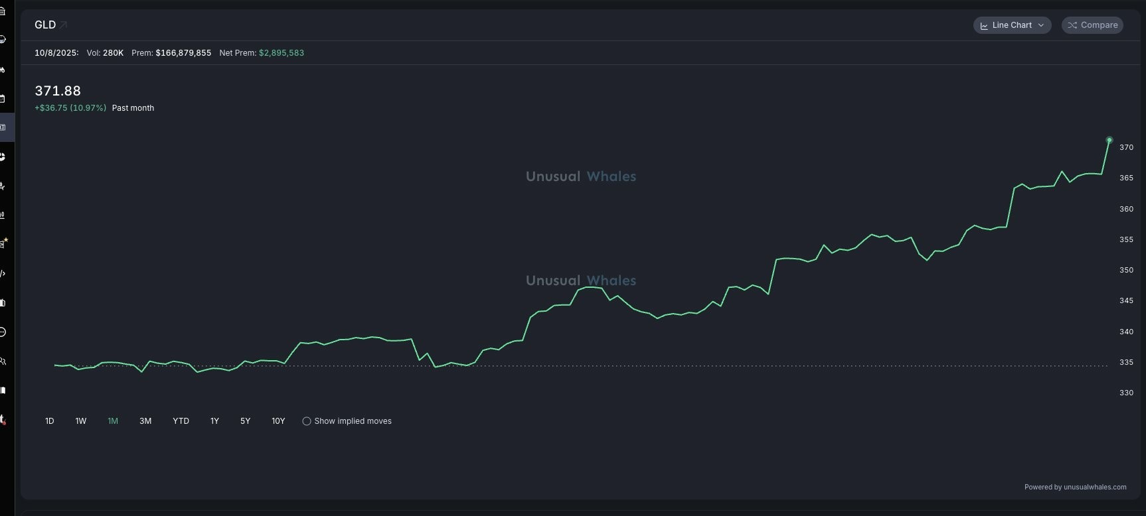Switch to the 3M time range
1146x516 pixels.
point(145,421)
